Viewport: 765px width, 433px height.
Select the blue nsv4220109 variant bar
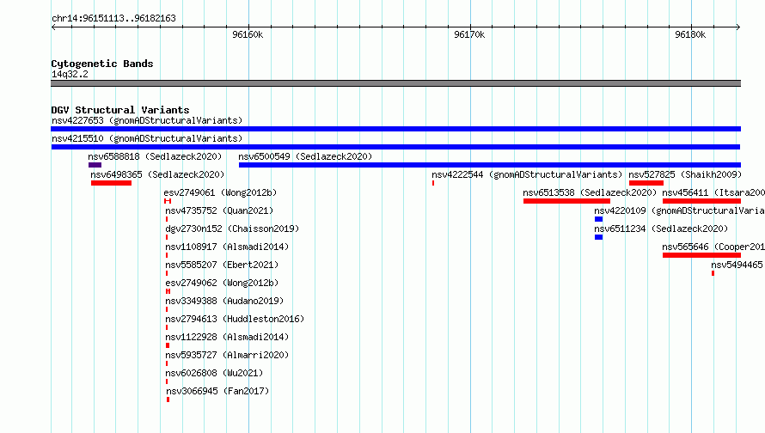pyautogui.click(x=598, y=219)
